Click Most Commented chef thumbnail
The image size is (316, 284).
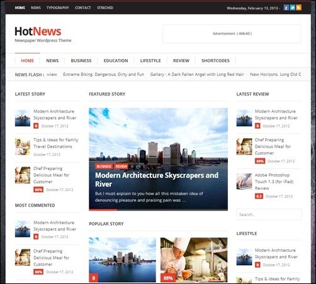tap(23, 258)
